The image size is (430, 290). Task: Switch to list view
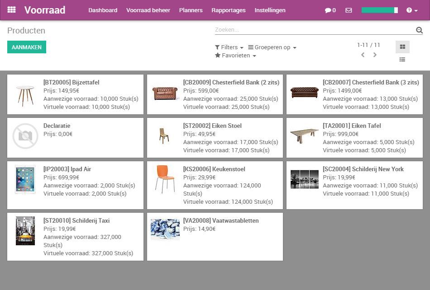coord(402,59)
